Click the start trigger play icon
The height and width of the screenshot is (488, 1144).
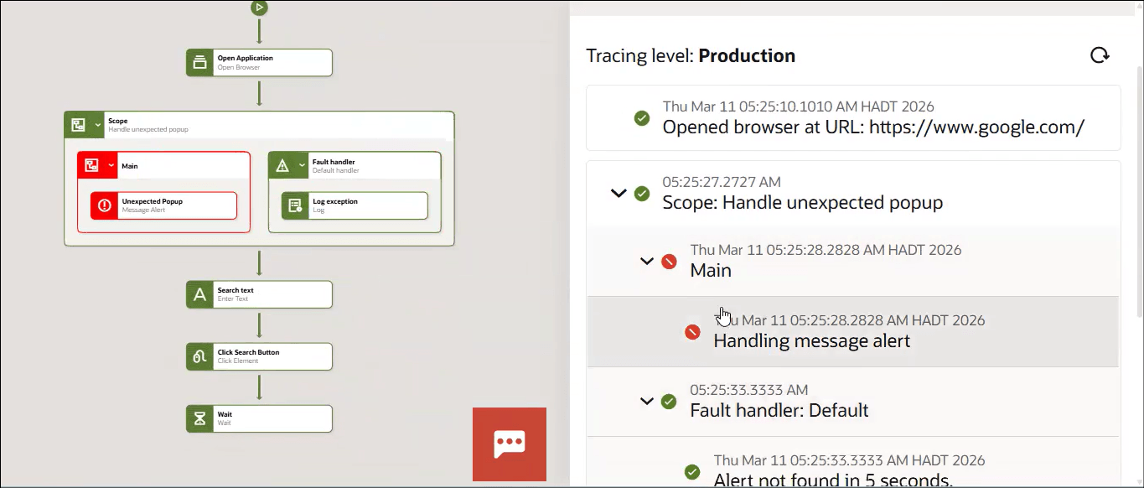click(x=259, y=8)
